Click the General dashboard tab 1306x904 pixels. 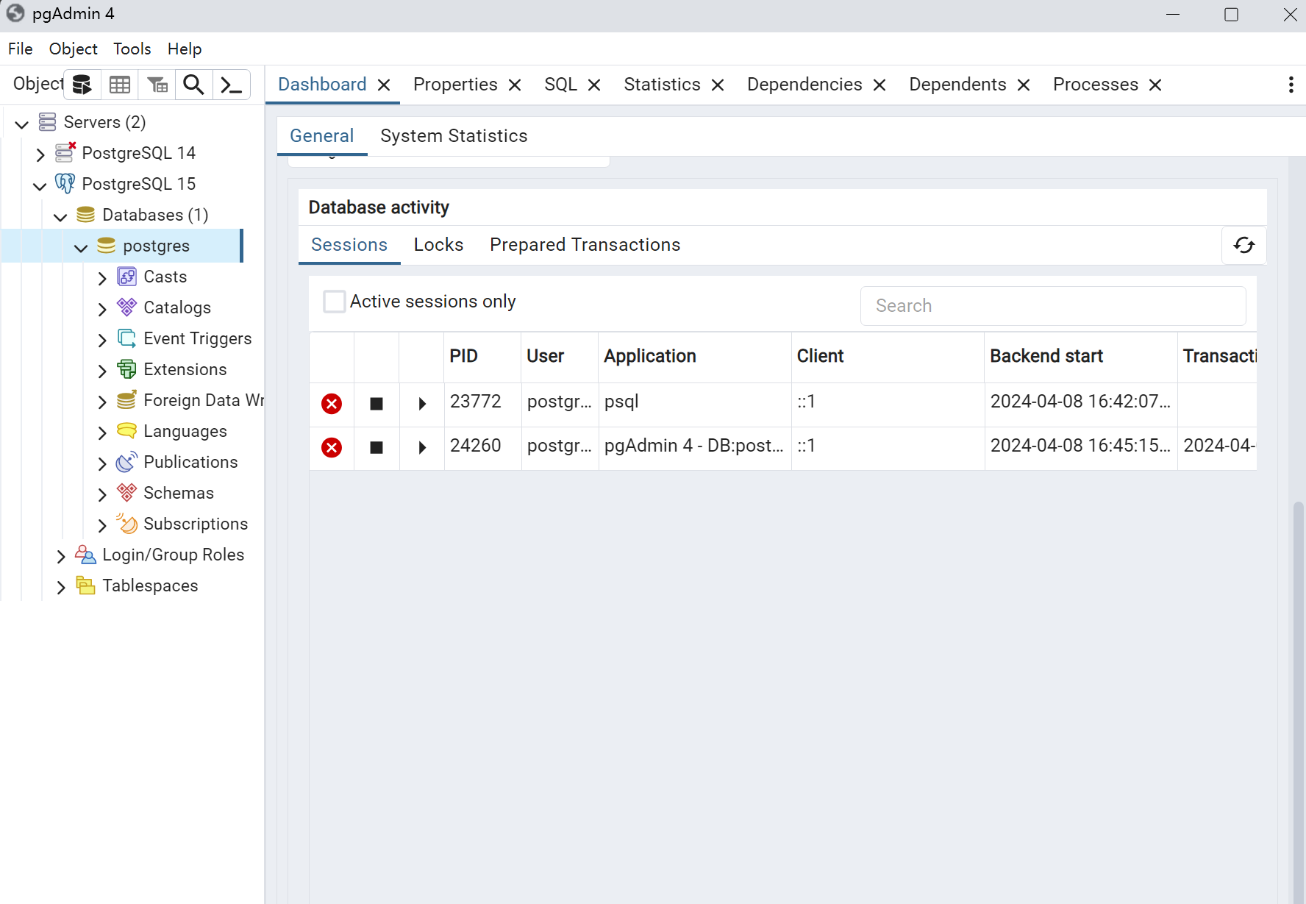click(x=321, y=136)
